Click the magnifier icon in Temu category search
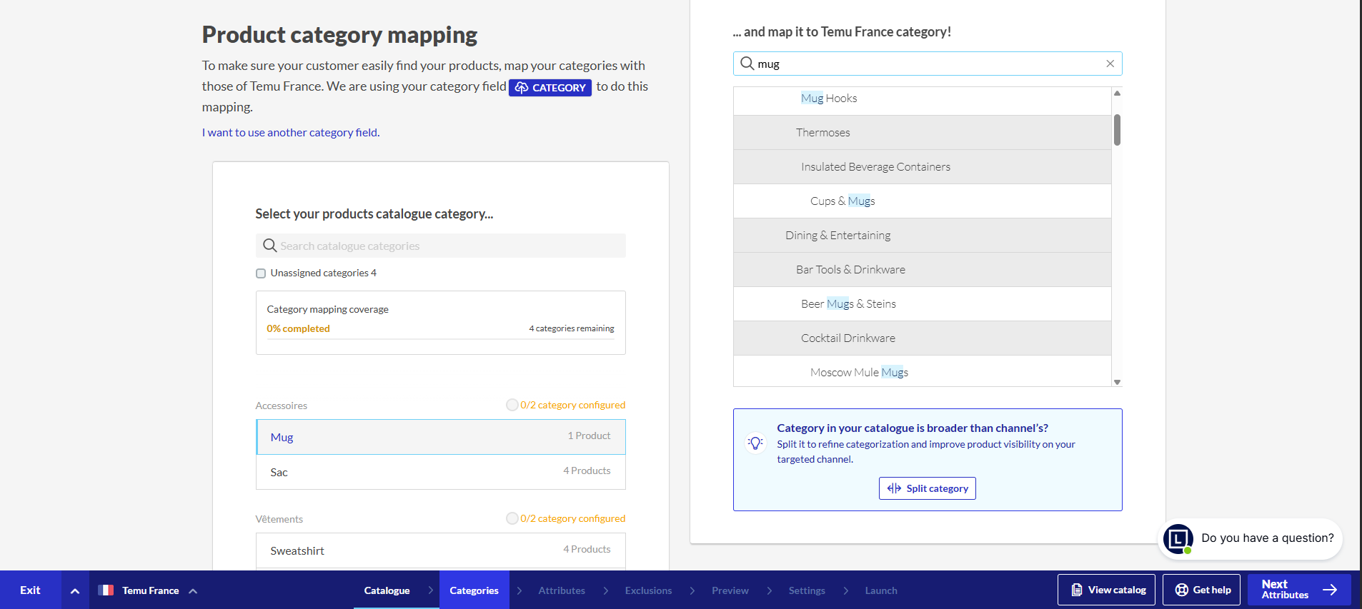Screen dimensions: 1362x609 [x=747, y=64]
